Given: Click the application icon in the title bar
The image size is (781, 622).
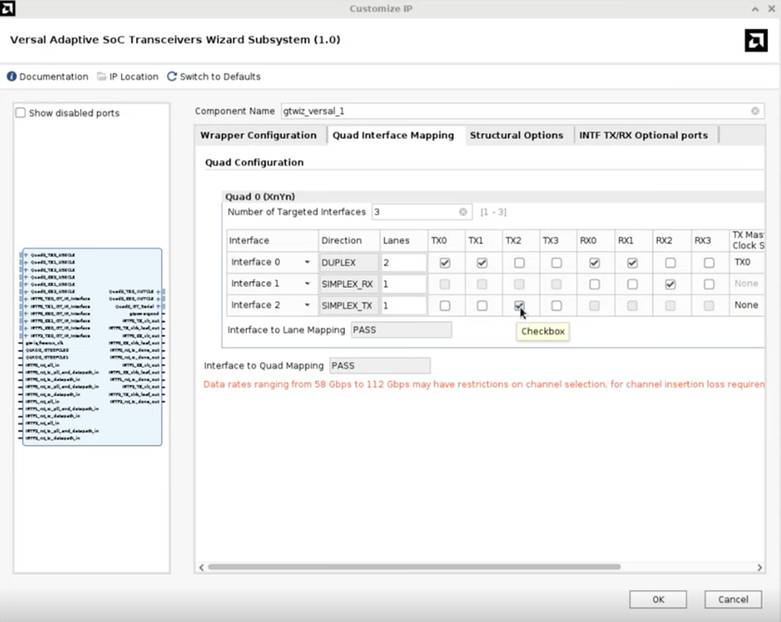Looking at the screenshot, I should pos(7,8).
